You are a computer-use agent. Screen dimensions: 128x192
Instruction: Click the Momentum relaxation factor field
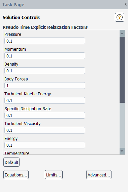point(45,56)
